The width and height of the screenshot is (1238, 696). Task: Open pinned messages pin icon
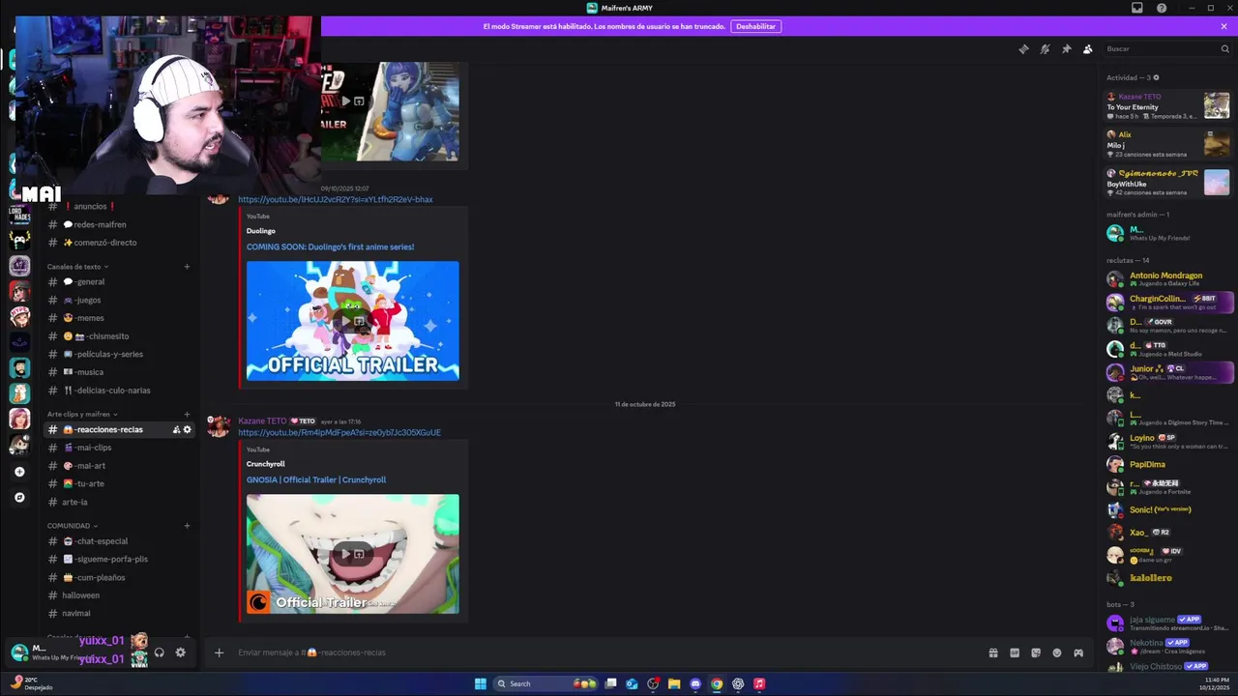point(1066,49)
